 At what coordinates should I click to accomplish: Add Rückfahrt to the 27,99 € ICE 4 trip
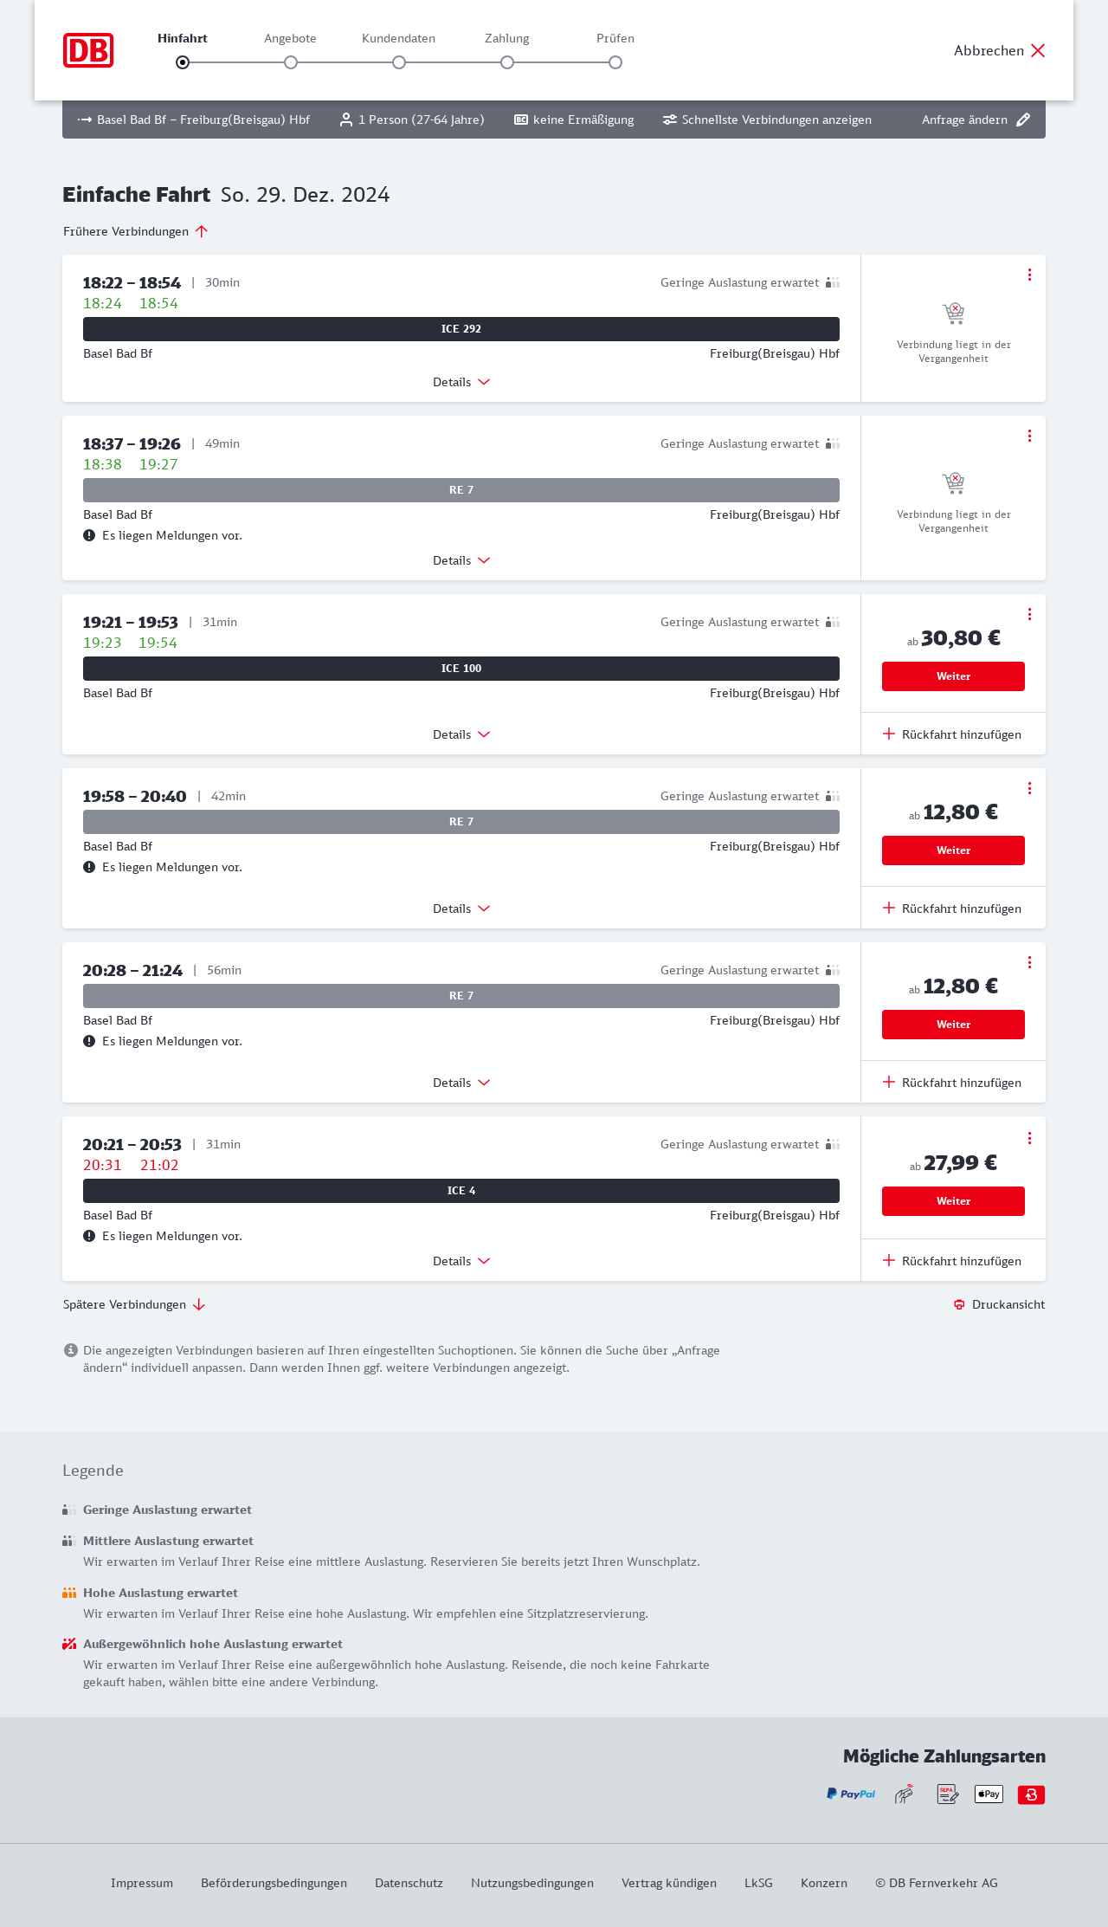952,1261
